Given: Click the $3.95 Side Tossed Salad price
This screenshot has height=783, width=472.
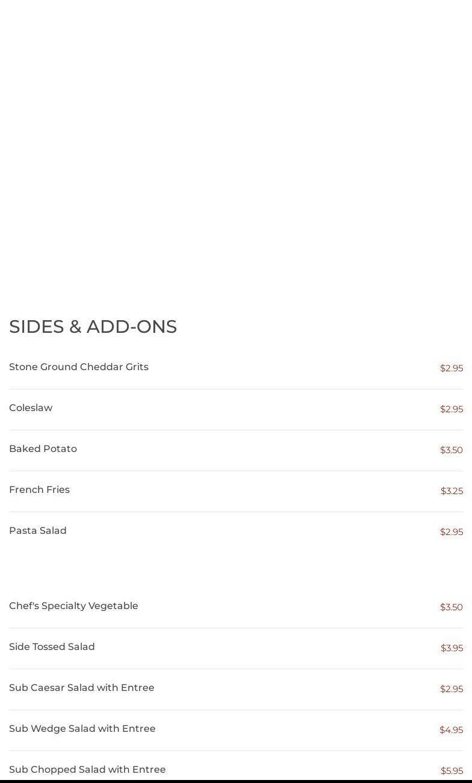Looking at the screenshot, I should [x=452, y=648].
